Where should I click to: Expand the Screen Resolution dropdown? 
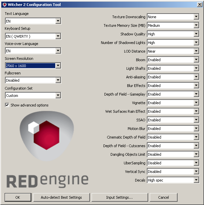[x=33, y=65]
